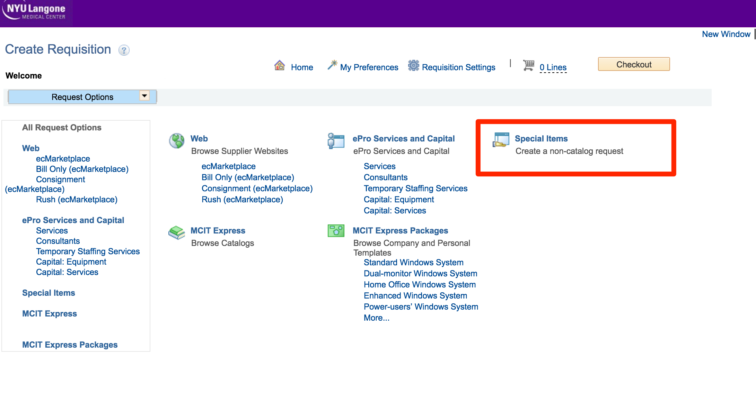Select Home Office Windows System template
756x413 pixels.
tap(420, 285)
